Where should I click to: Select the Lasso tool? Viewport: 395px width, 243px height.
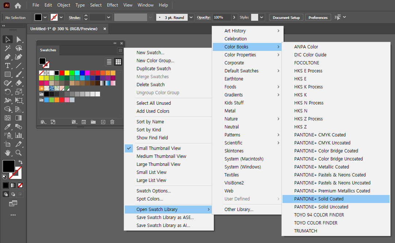tap(19, 48)
